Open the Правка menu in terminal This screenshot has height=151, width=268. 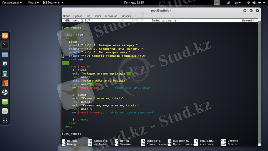[78, 16]
